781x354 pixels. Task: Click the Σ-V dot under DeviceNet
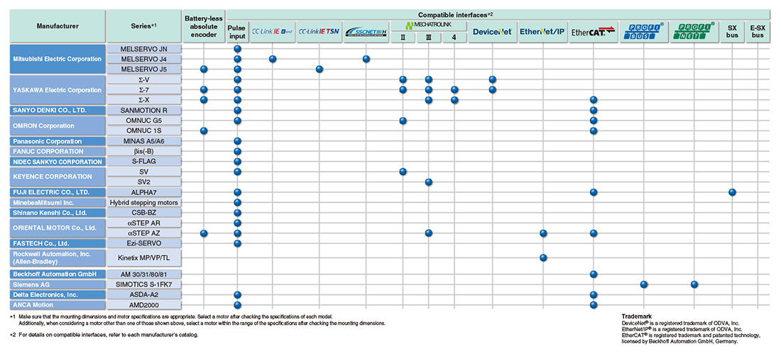pyautogui.click(x=492, y=79)
